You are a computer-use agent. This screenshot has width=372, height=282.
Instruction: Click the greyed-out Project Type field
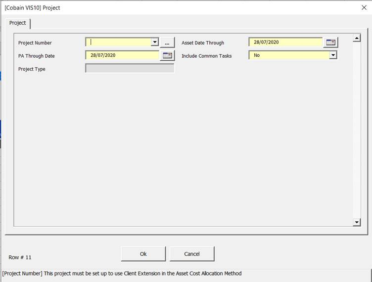(x=130, y=69)
